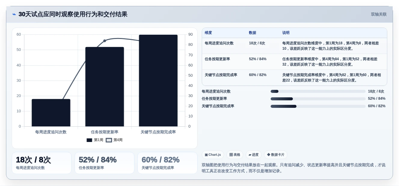Select the 数据卡片 tag chip
The image size is (399, 186).
(x=276, y=155)
